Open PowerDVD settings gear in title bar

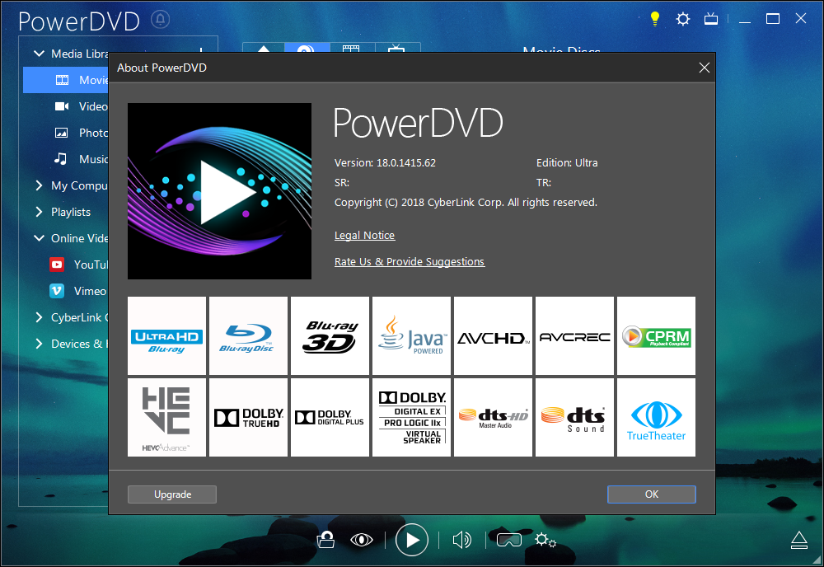[682, 20]
